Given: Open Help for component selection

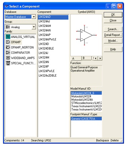Looking at the screenshot, I should coord(113,49).
